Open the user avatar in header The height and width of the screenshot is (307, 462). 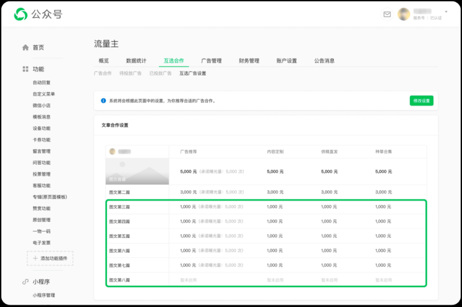[404, 14]
